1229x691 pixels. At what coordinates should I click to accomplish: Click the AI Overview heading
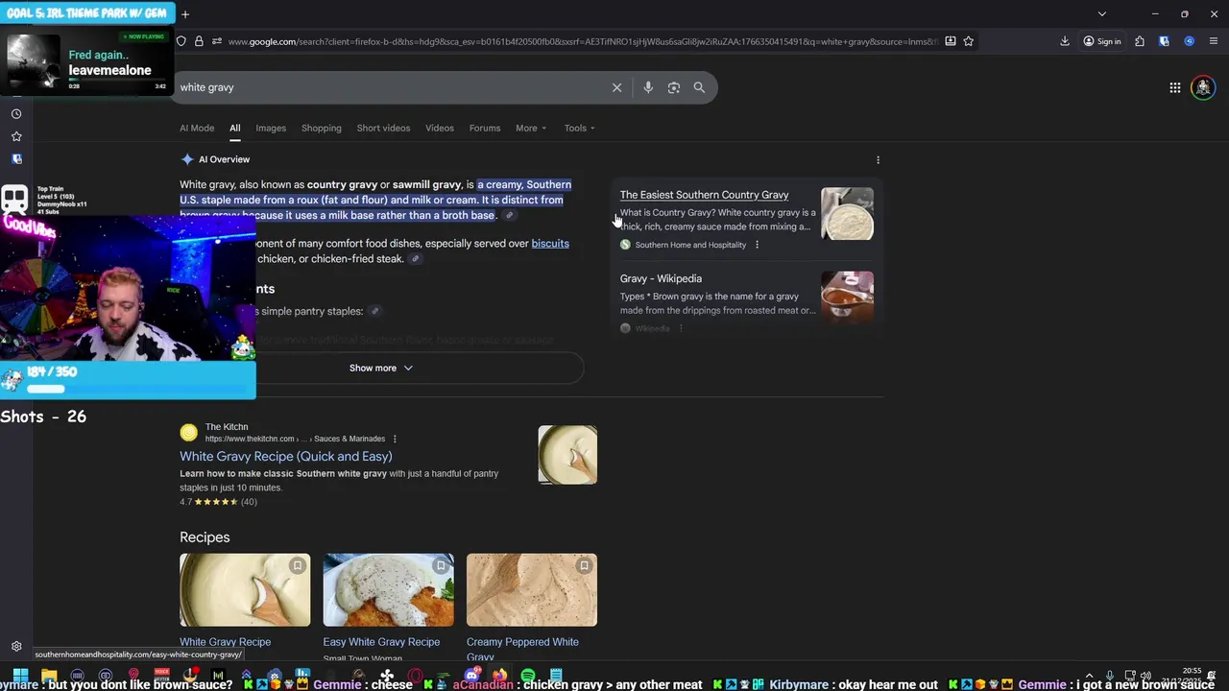tap(224, 159)
